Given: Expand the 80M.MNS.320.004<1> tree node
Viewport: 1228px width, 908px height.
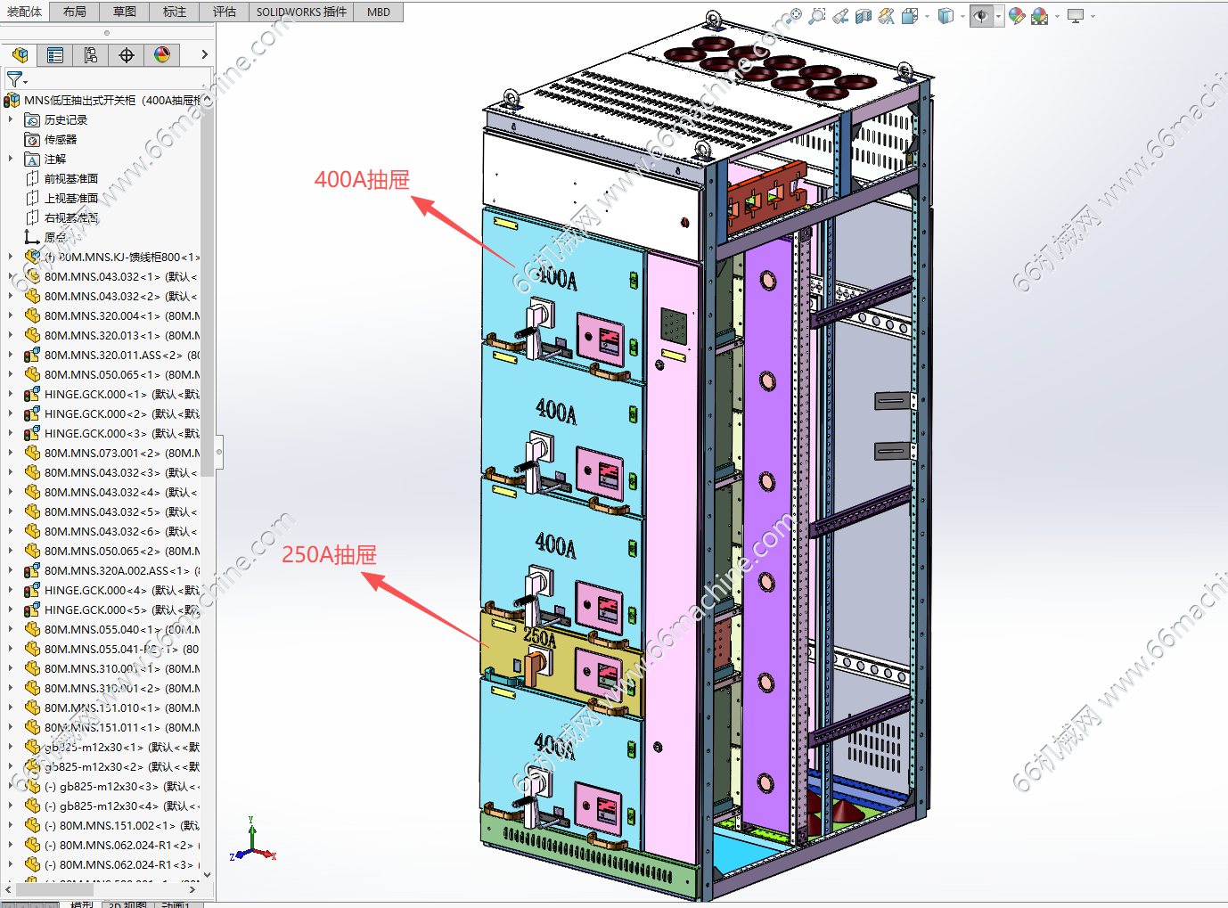Looking at the screenshot, I should point(11,315).
